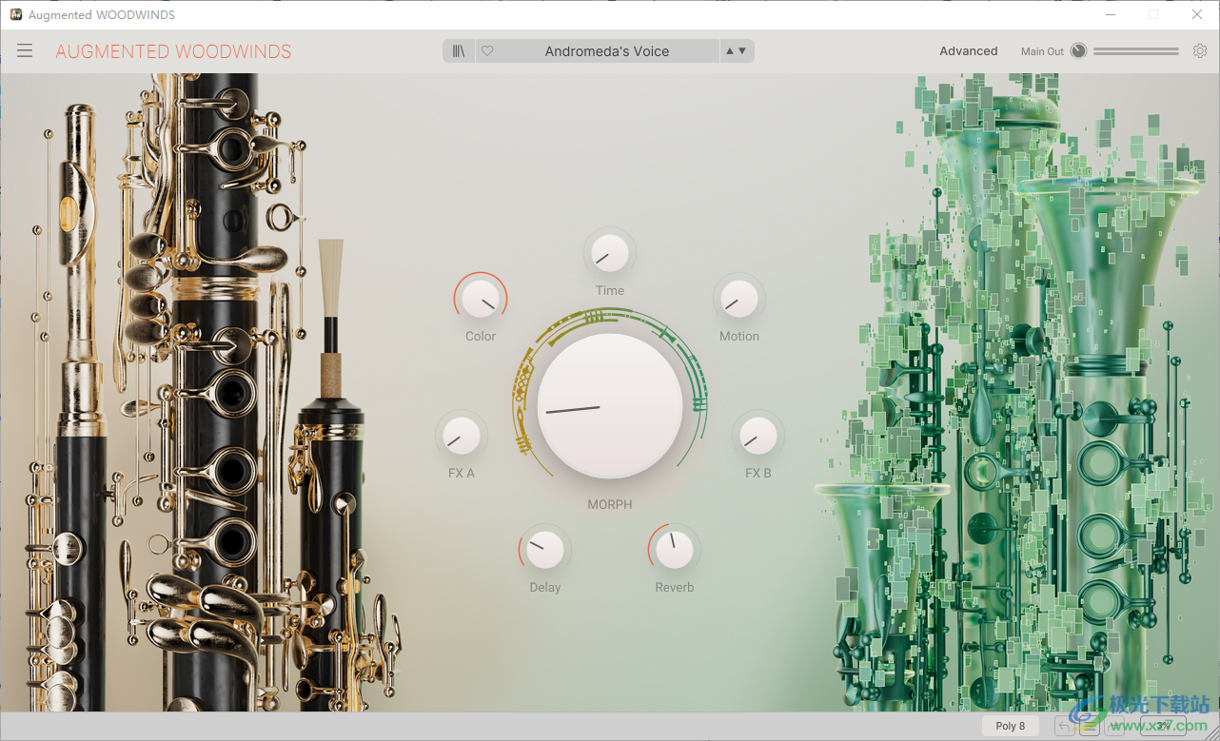The image size is (1220, 741).
Task: Select the FX B knob
Action: pyautogui.click(x=758, y=436)
